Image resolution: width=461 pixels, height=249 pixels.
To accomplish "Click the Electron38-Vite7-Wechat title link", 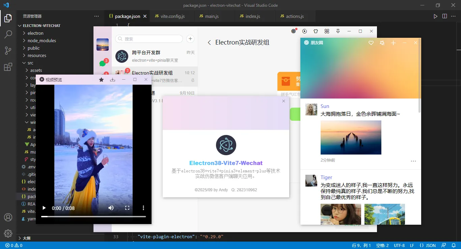I will (x=226, y=163).
